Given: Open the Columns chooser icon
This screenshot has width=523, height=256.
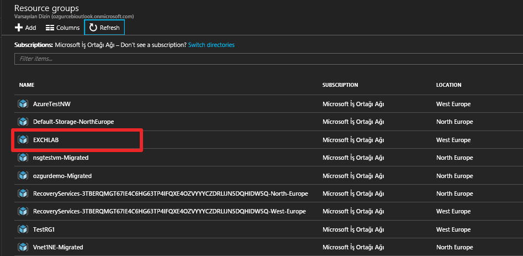Looking at the screenshot, I should (x=50, y=28).
